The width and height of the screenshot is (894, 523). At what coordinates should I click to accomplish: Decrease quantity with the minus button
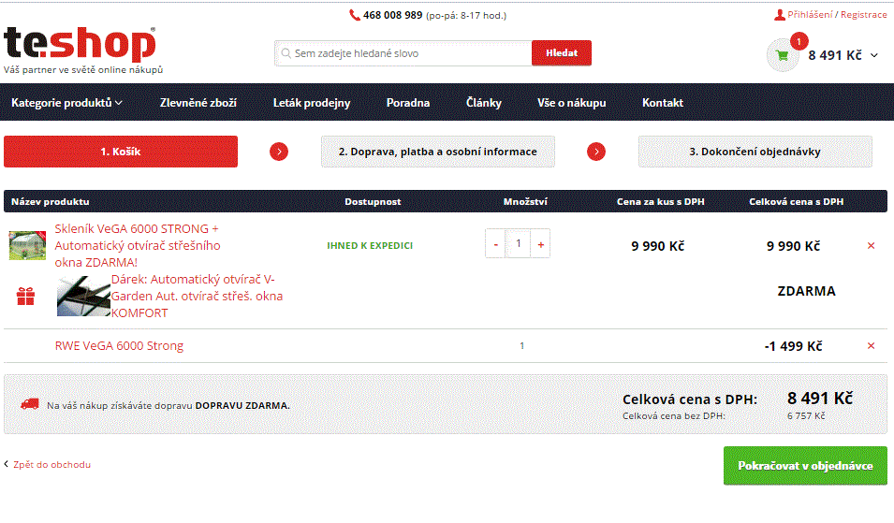pos(496,244)
